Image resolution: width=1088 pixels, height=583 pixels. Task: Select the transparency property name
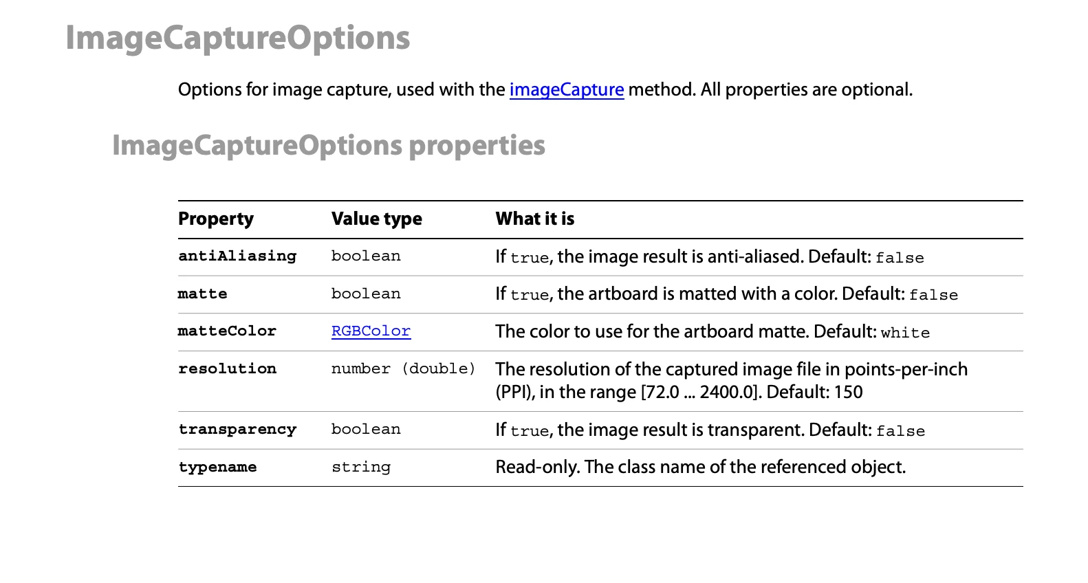pos(237,430)
